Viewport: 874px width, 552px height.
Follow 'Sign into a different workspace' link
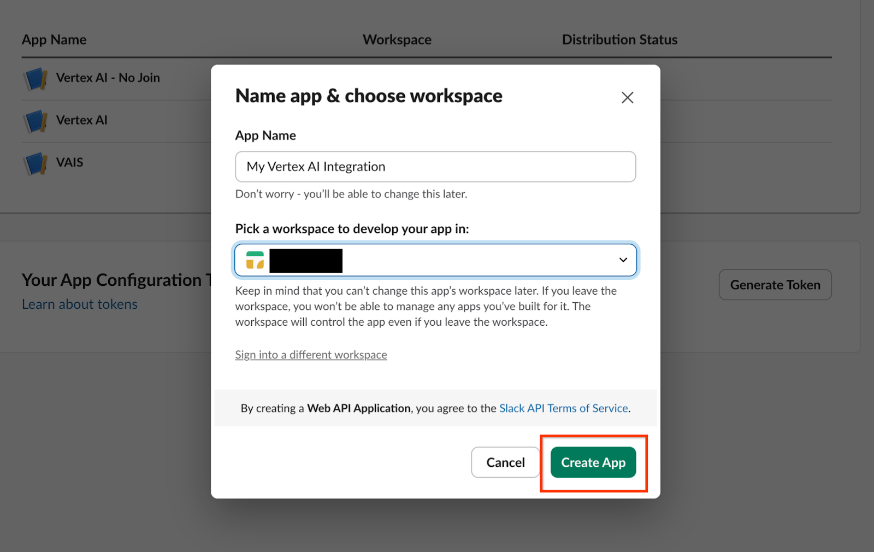(311, 355)
